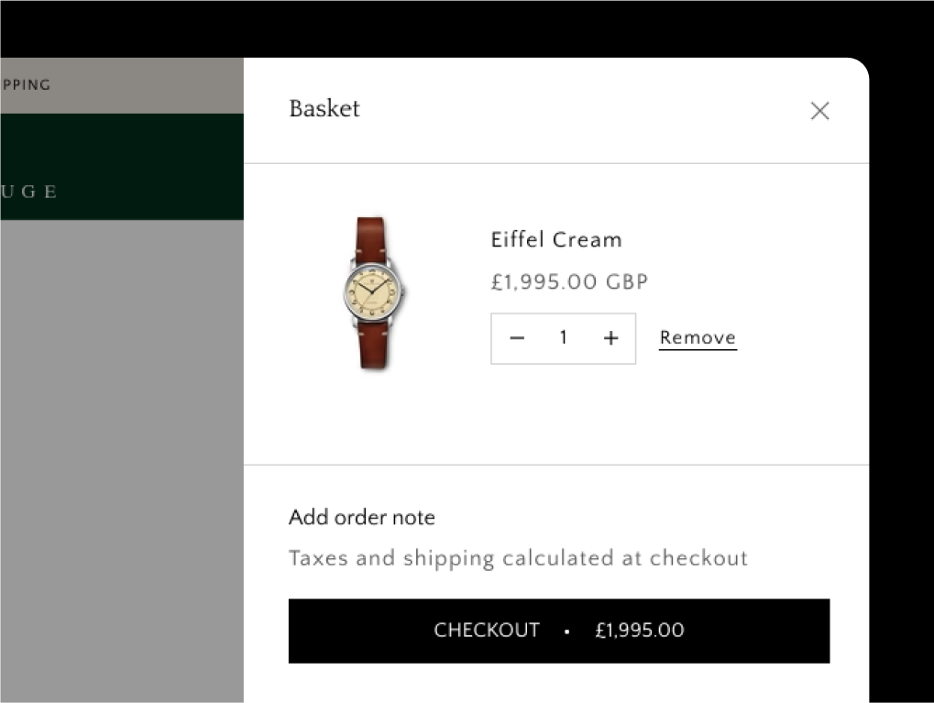Remove Eiffel Cream from the basket
The height and width of the screenshot is (703, 934).
(x=698, y=338)
